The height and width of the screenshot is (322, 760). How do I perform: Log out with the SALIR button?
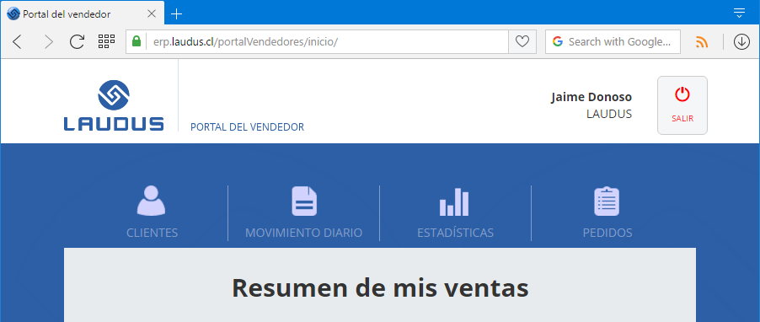coord(682,105)
